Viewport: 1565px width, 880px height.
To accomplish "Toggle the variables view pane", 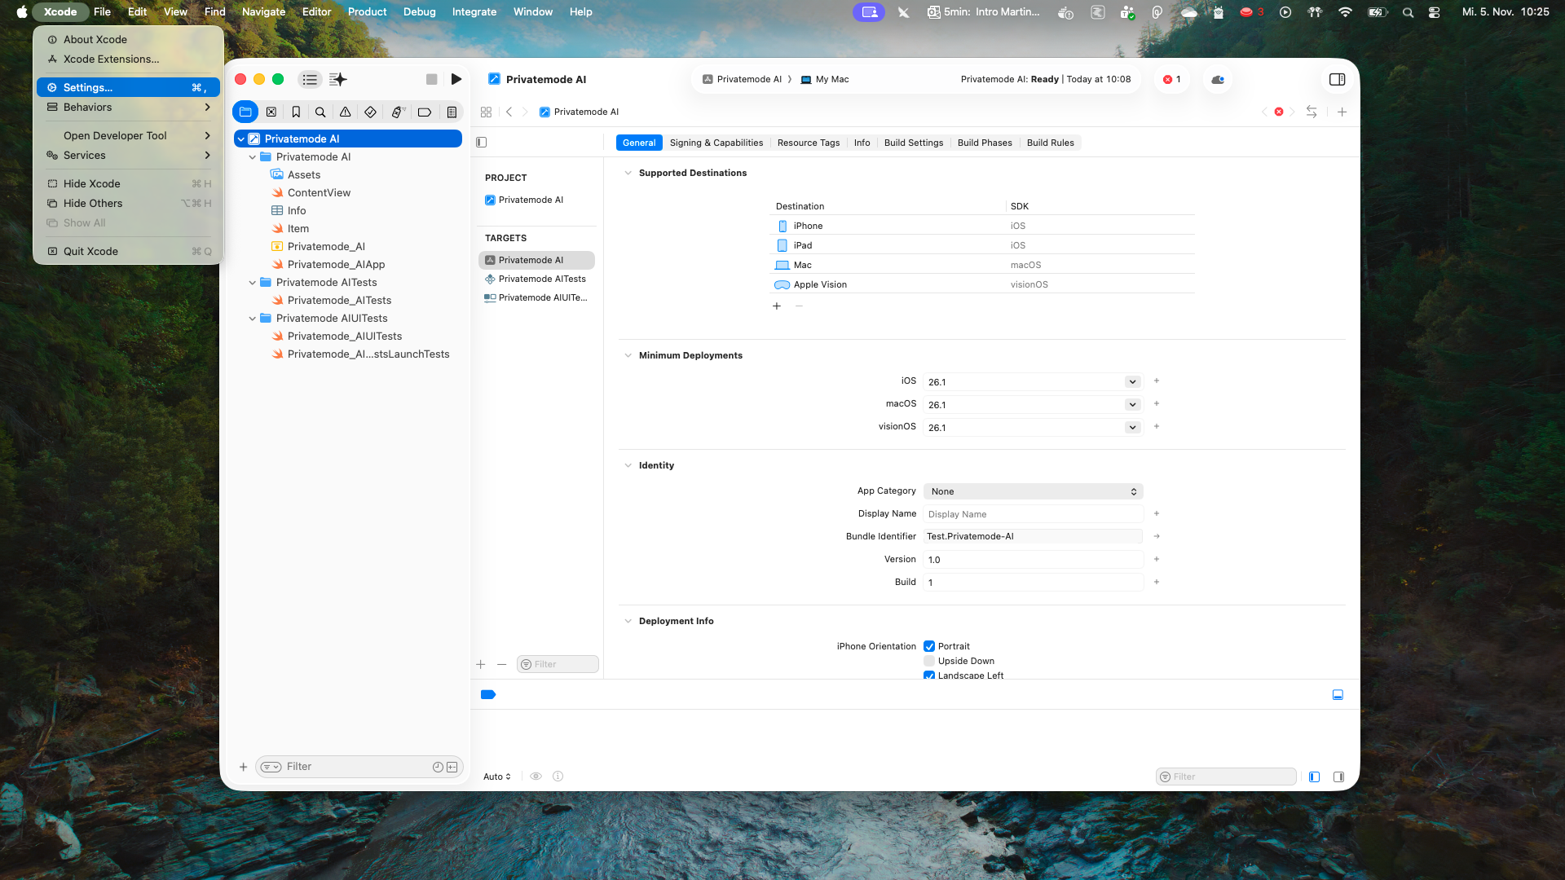I will click(1314, 777).
